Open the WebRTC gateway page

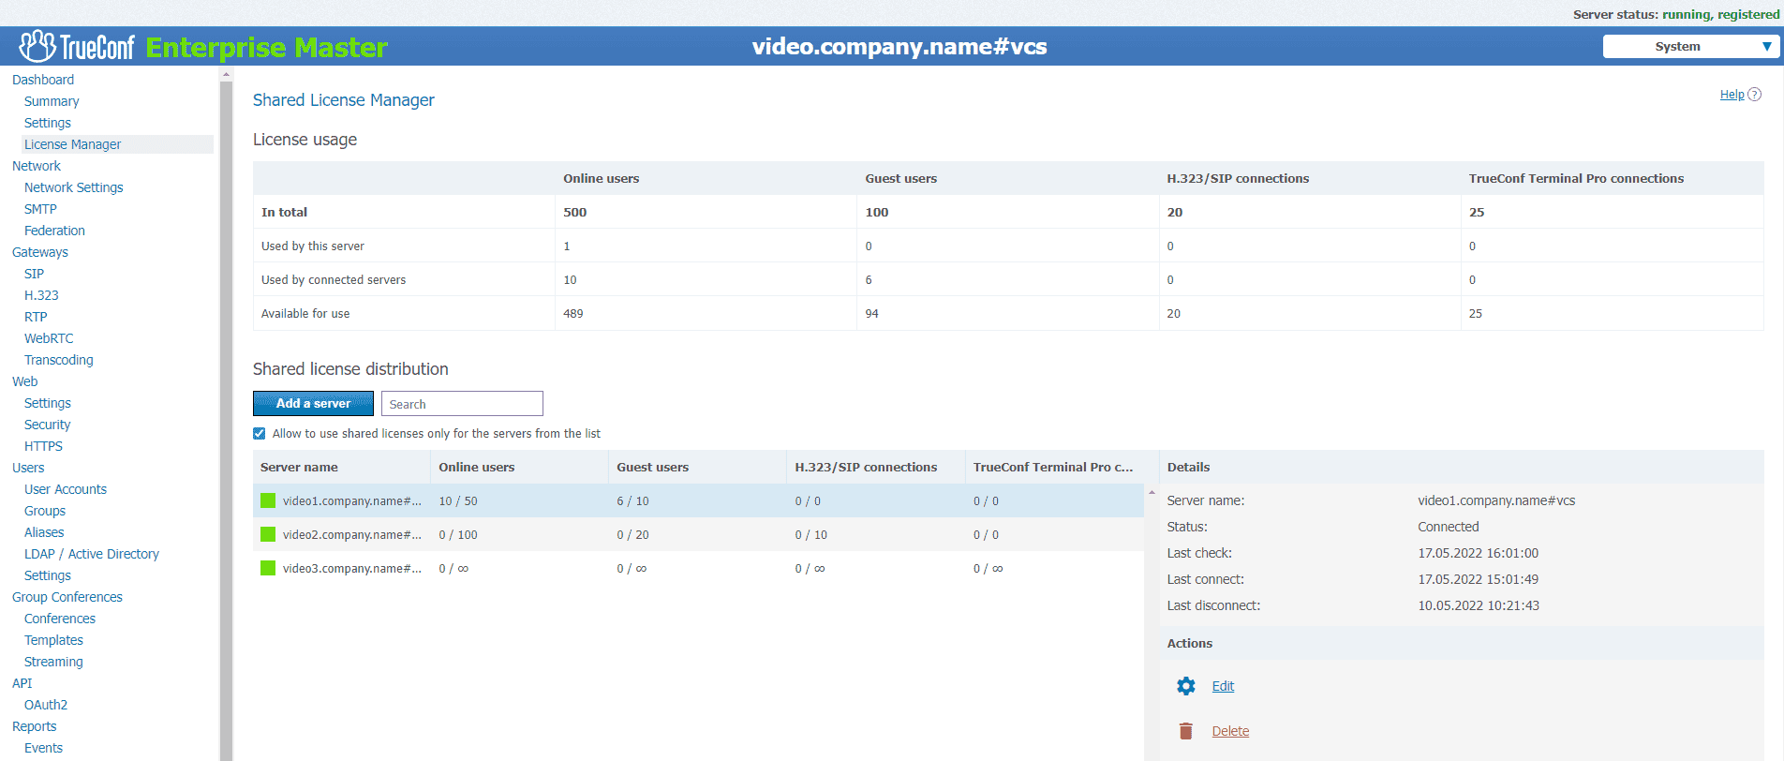click(x=49, y=338)
